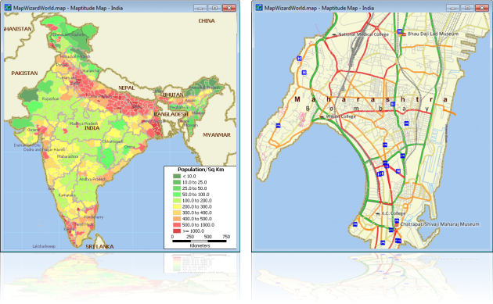Click the Rajasthan state label

click(50, 98)
